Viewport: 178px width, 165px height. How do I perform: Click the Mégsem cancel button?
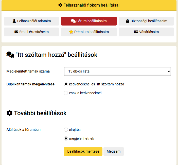point(114,151)
